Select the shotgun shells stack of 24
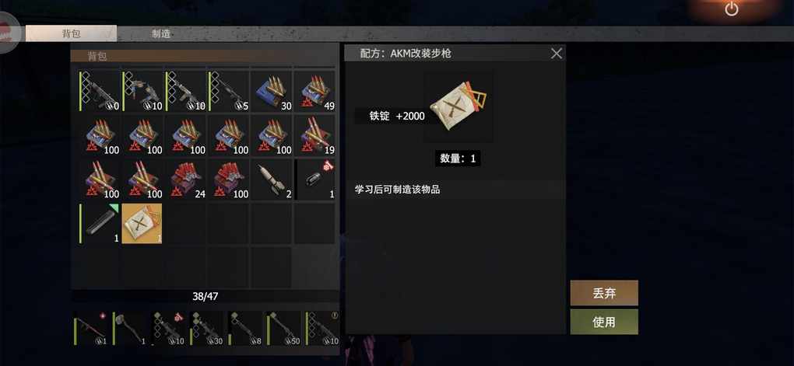 (185, 180)
